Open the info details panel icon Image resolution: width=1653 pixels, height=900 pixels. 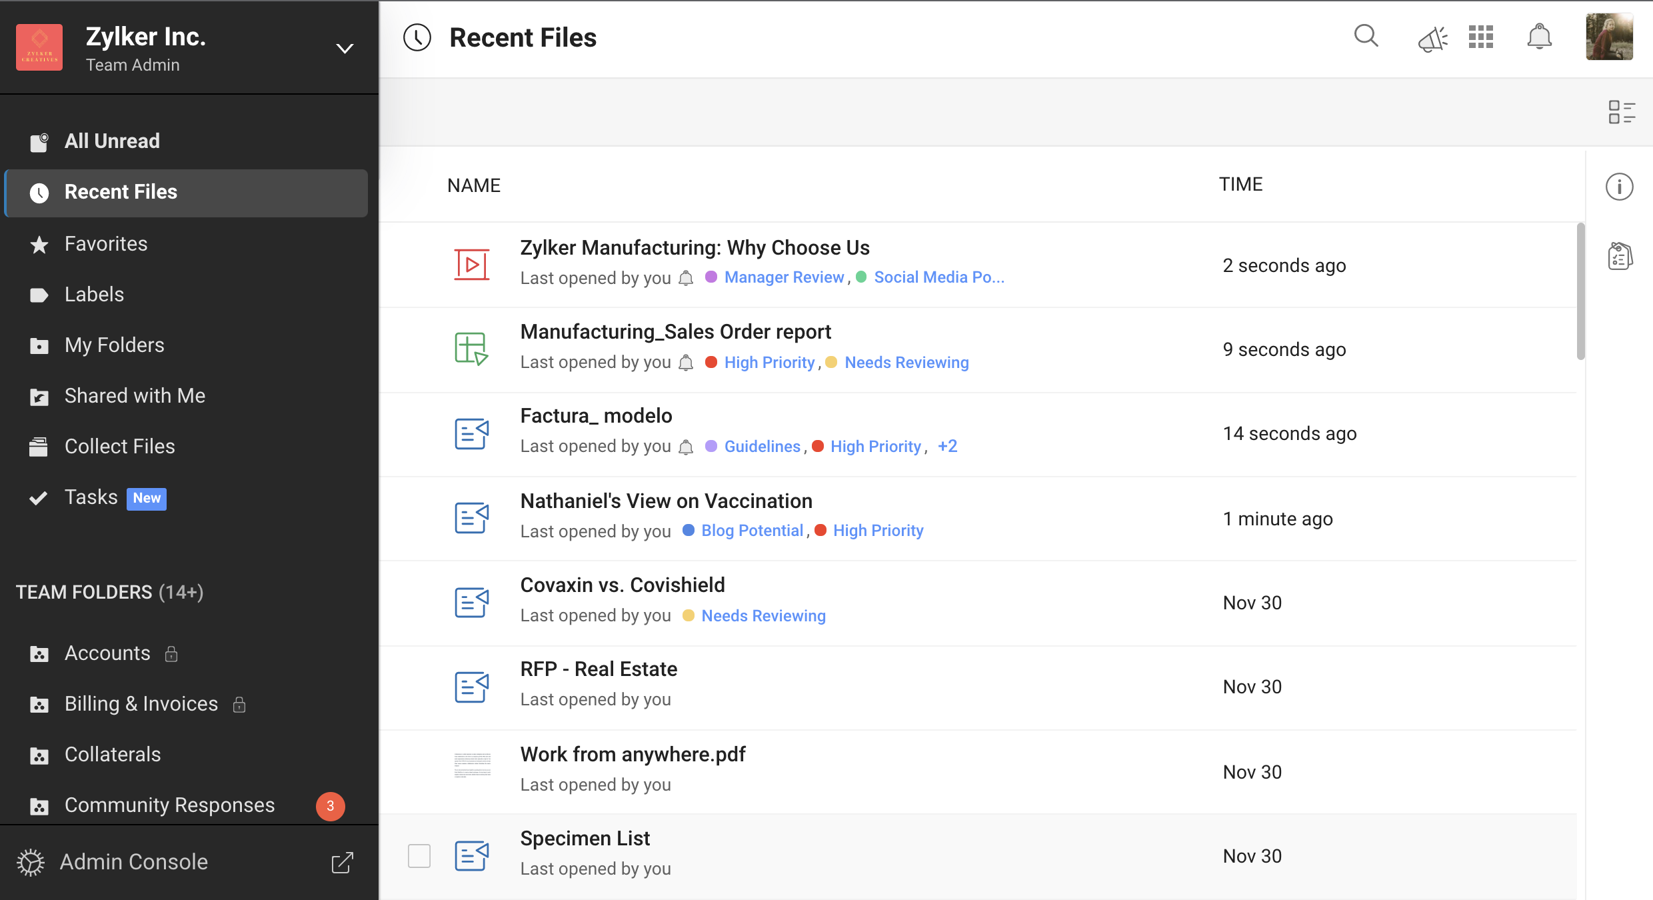(1619, 187)
